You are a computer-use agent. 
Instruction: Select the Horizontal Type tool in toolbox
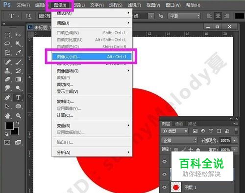click(x=18, y=98)
